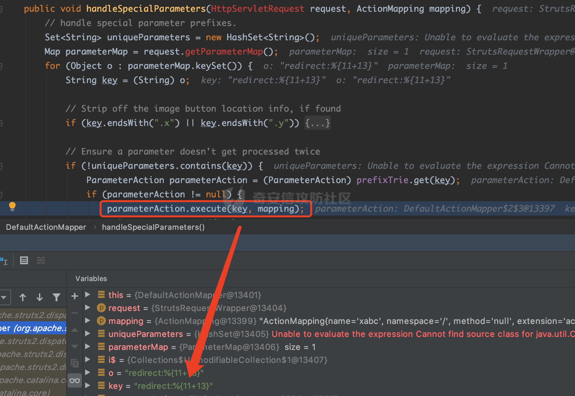Move to previous frame with up arrow
This screenshot has height=396, width=575.
(23, 297)
